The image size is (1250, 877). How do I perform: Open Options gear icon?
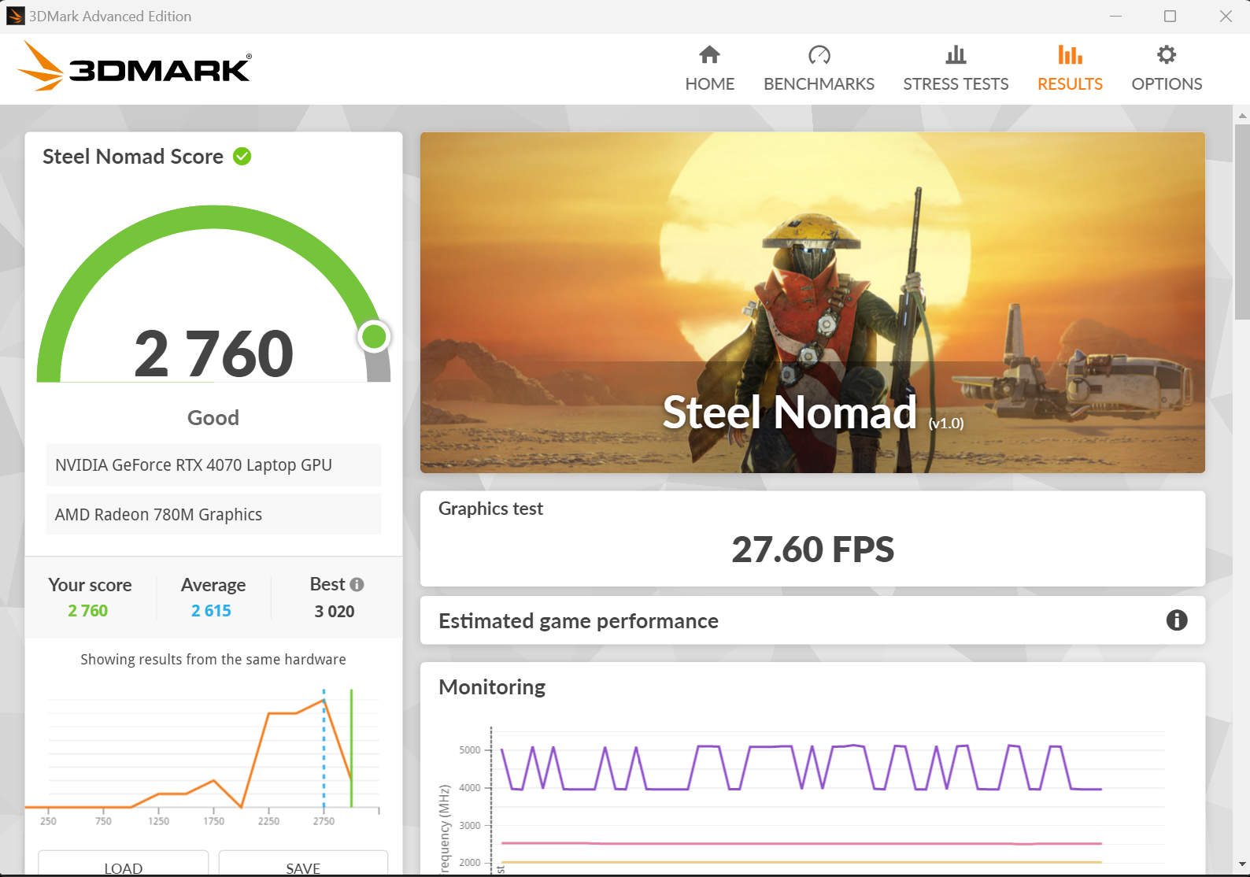[x=1167, y=54]
